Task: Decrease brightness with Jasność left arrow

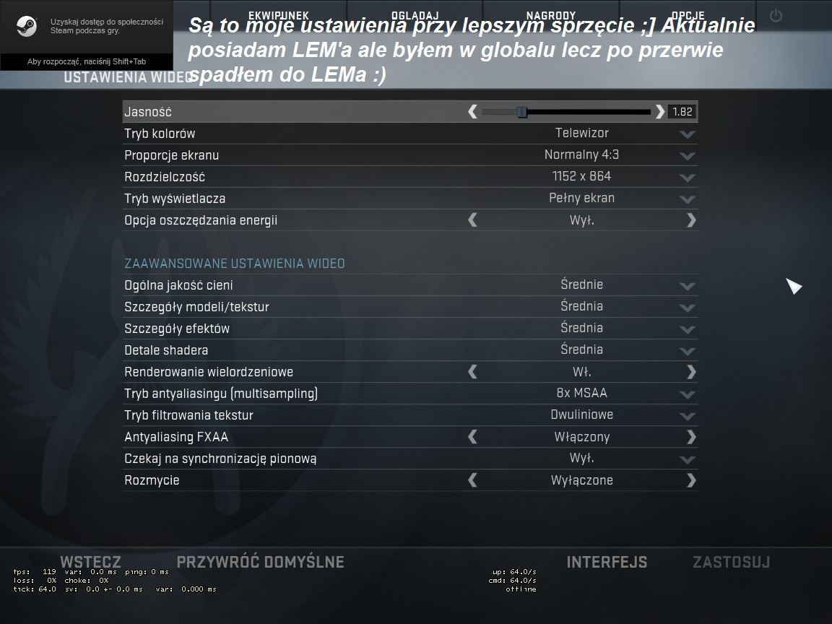Action: [x=472, y=111]
